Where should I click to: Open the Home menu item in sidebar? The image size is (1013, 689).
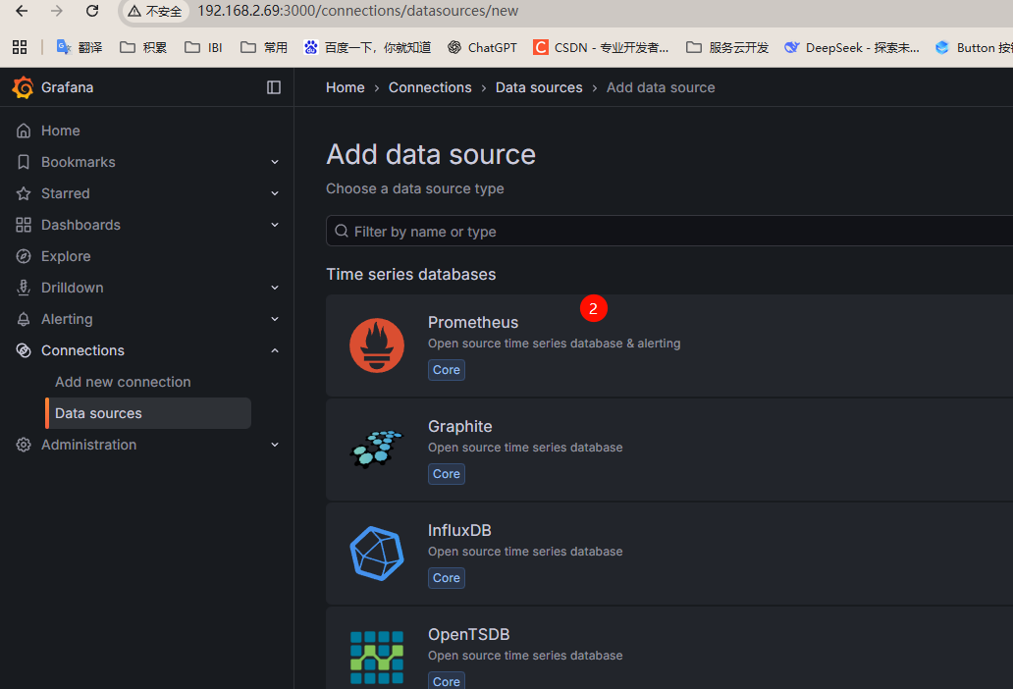60,131
